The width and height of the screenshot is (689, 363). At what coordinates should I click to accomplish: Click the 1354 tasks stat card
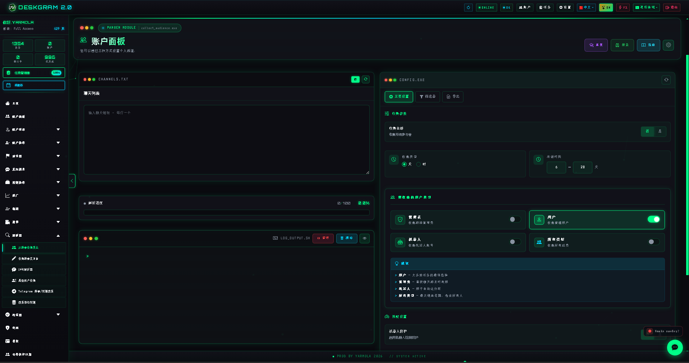pyautogui.click(x=18, y=45)
